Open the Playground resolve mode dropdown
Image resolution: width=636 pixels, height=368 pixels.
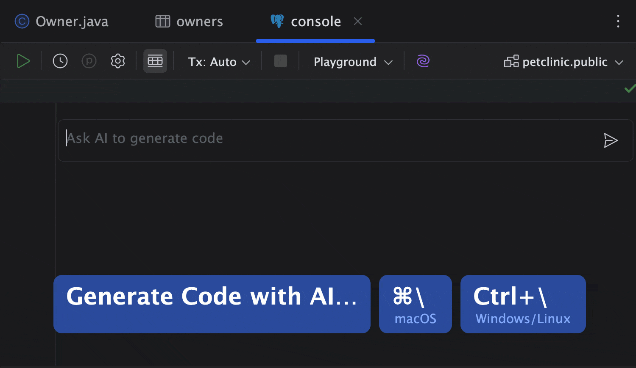click(353, 62)
